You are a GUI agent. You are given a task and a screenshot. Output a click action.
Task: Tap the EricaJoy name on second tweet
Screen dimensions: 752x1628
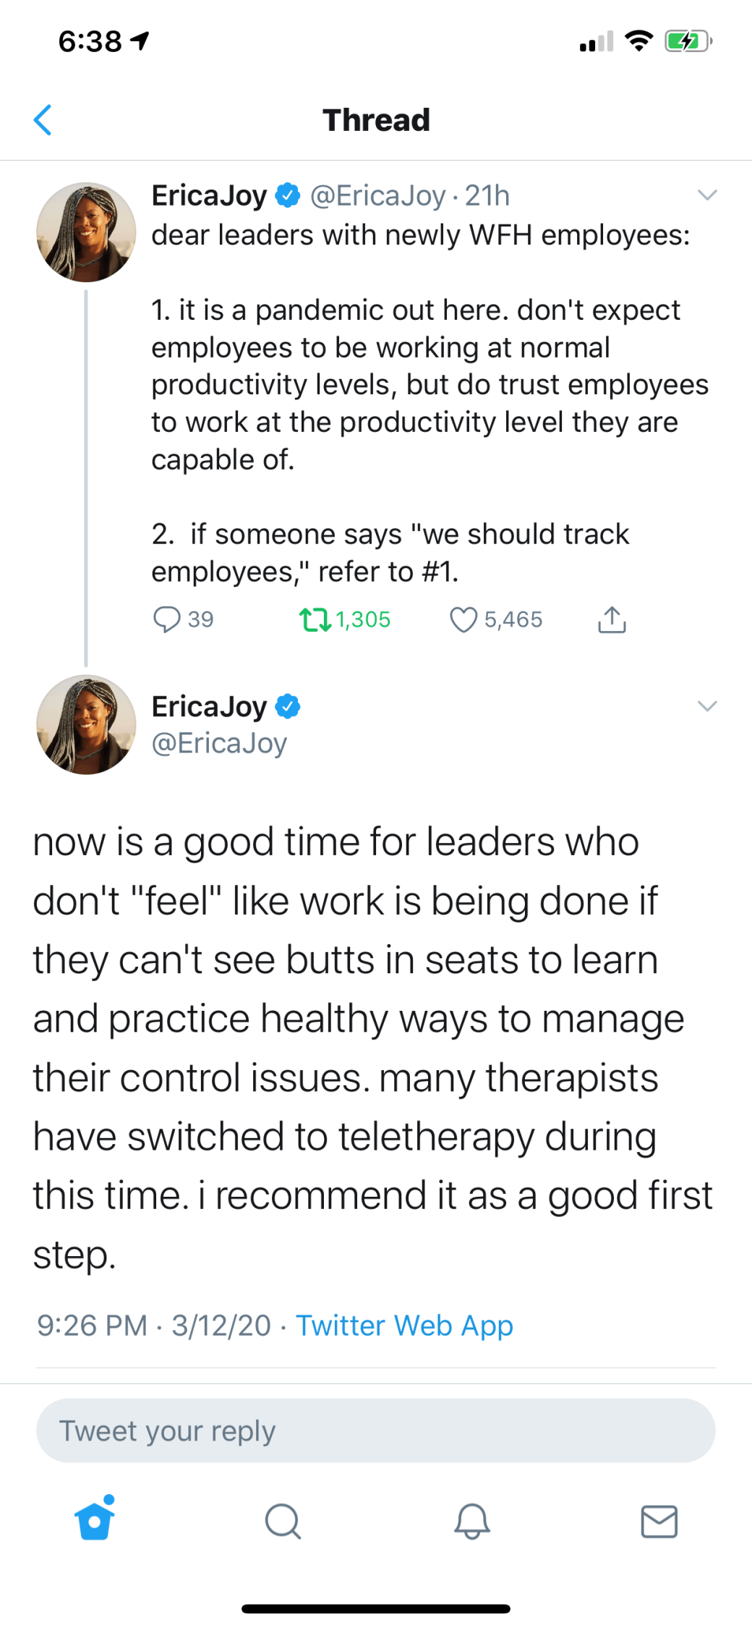[x=209, y=706]
